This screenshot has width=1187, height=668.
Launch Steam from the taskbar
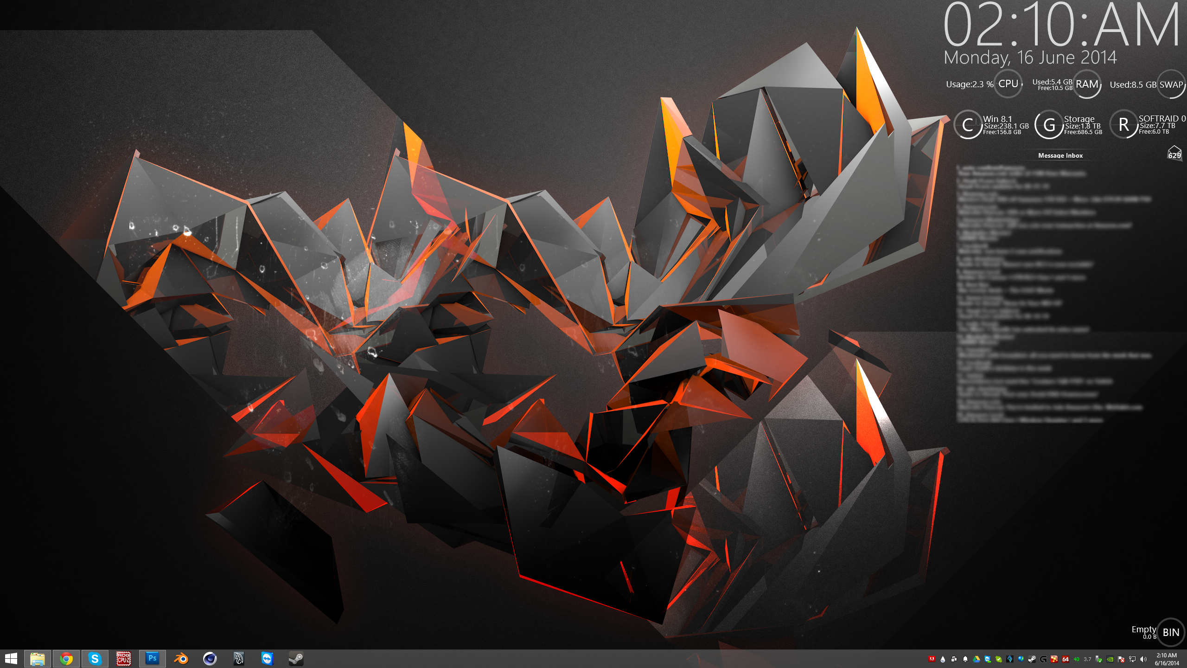296,659
